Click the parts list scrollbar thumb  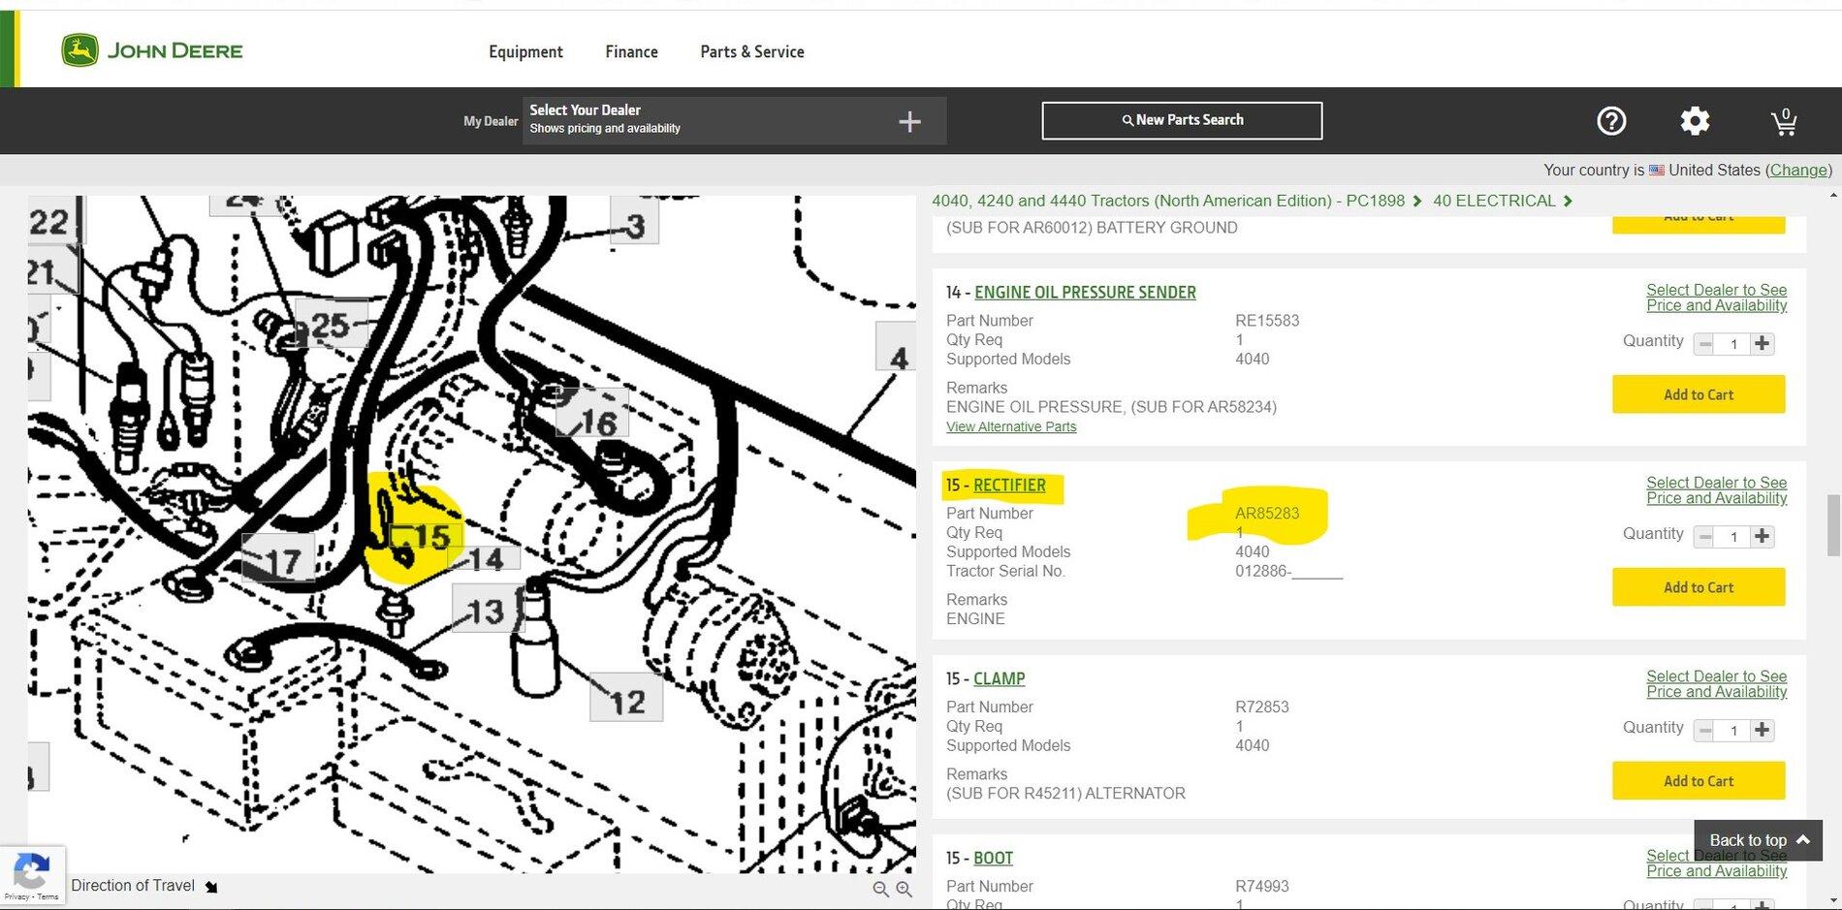pyautogui.click(x=1832, y=524)
